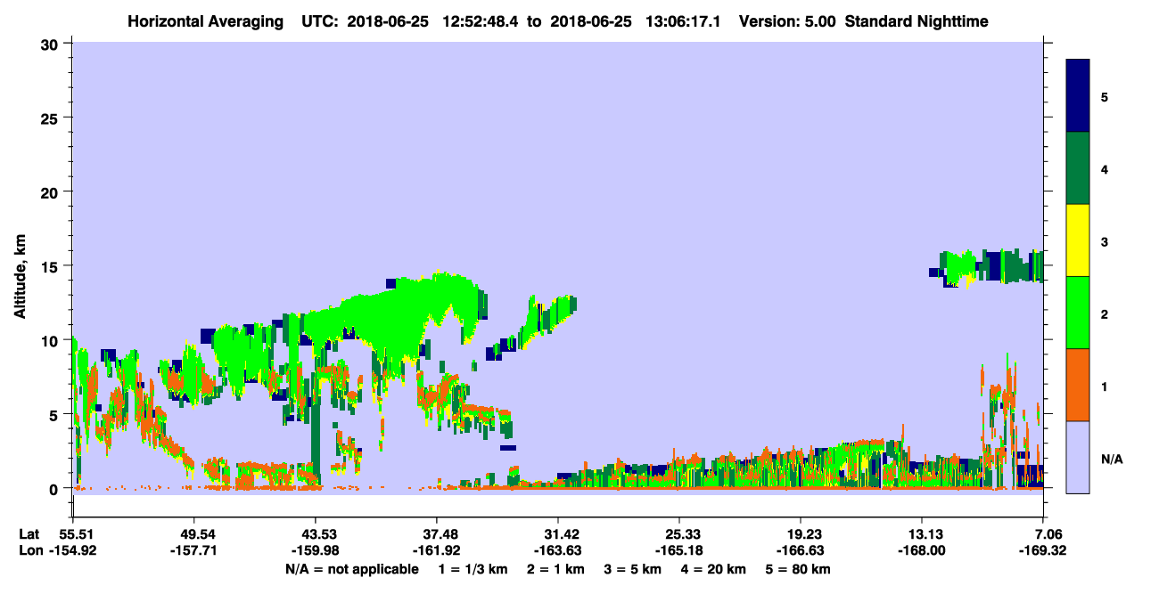Image resolution: width=1159 pixels, height=594 pixels.
Task: Click the "Version: 5.00" text
Action: [787, 21]
